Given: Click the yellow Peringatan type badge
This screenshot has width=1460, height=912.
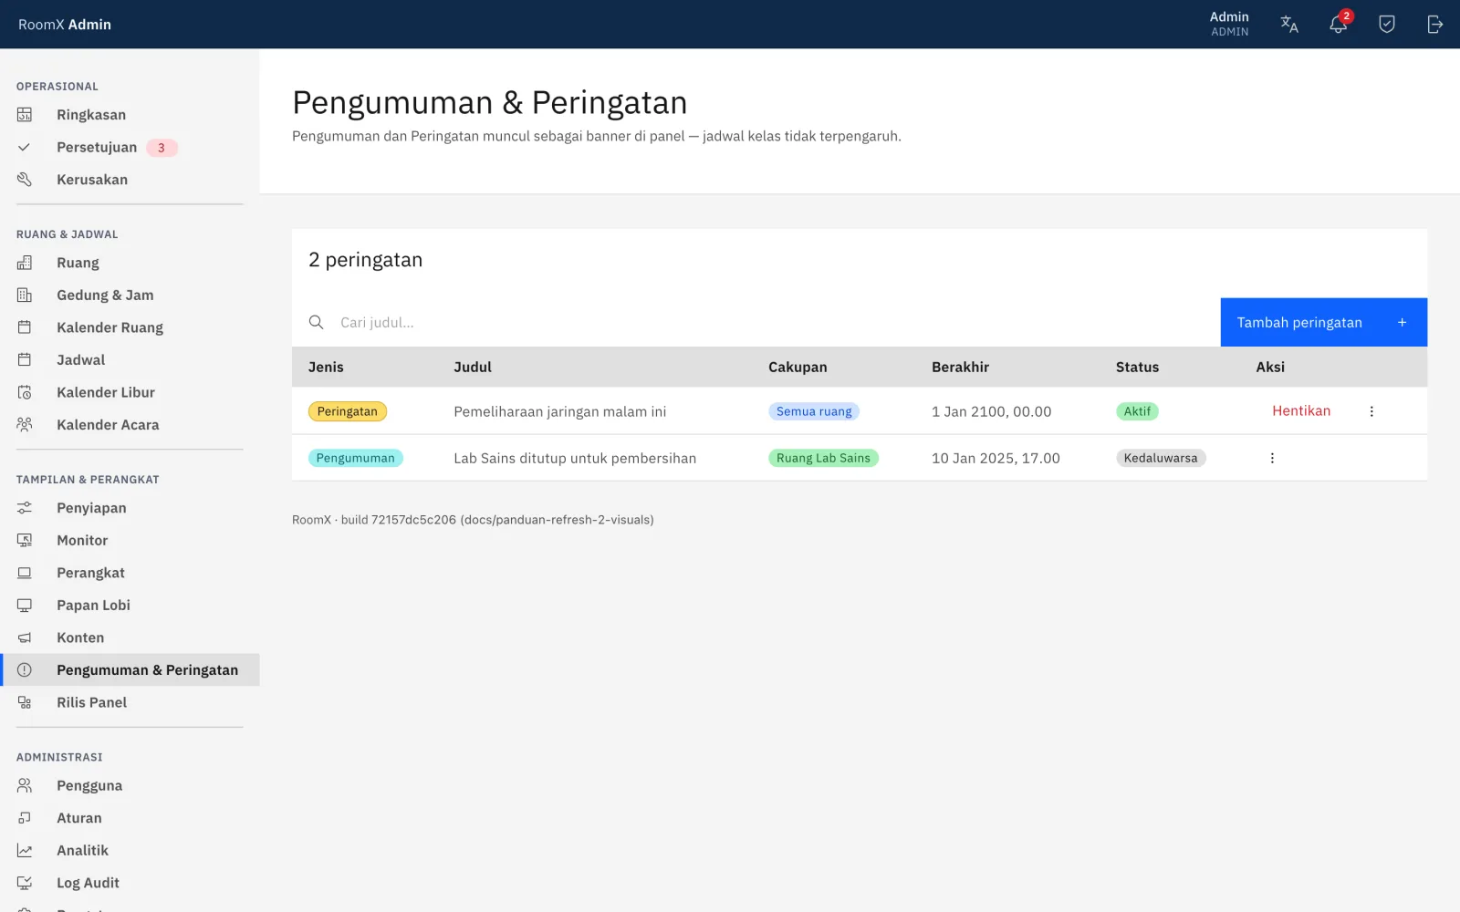Looking at the screenshot, I should pyautogui.click(x=348, y=411).
